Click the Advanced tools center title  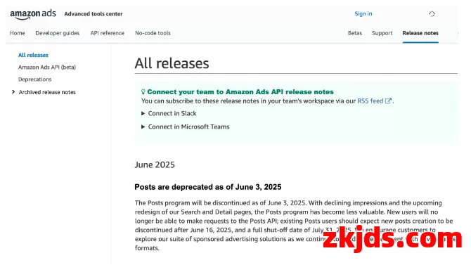coord(93,14)
